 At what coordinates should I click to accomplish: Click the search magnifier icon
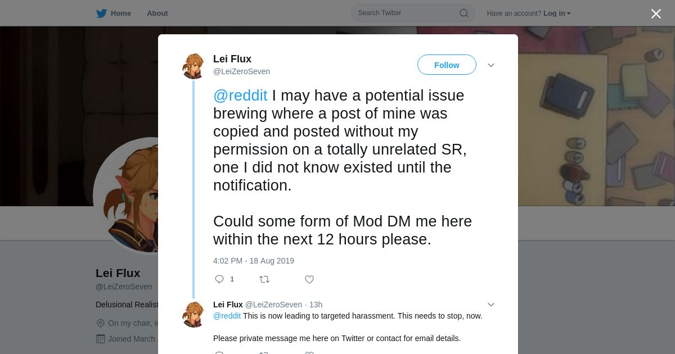(x=464, y=13)
